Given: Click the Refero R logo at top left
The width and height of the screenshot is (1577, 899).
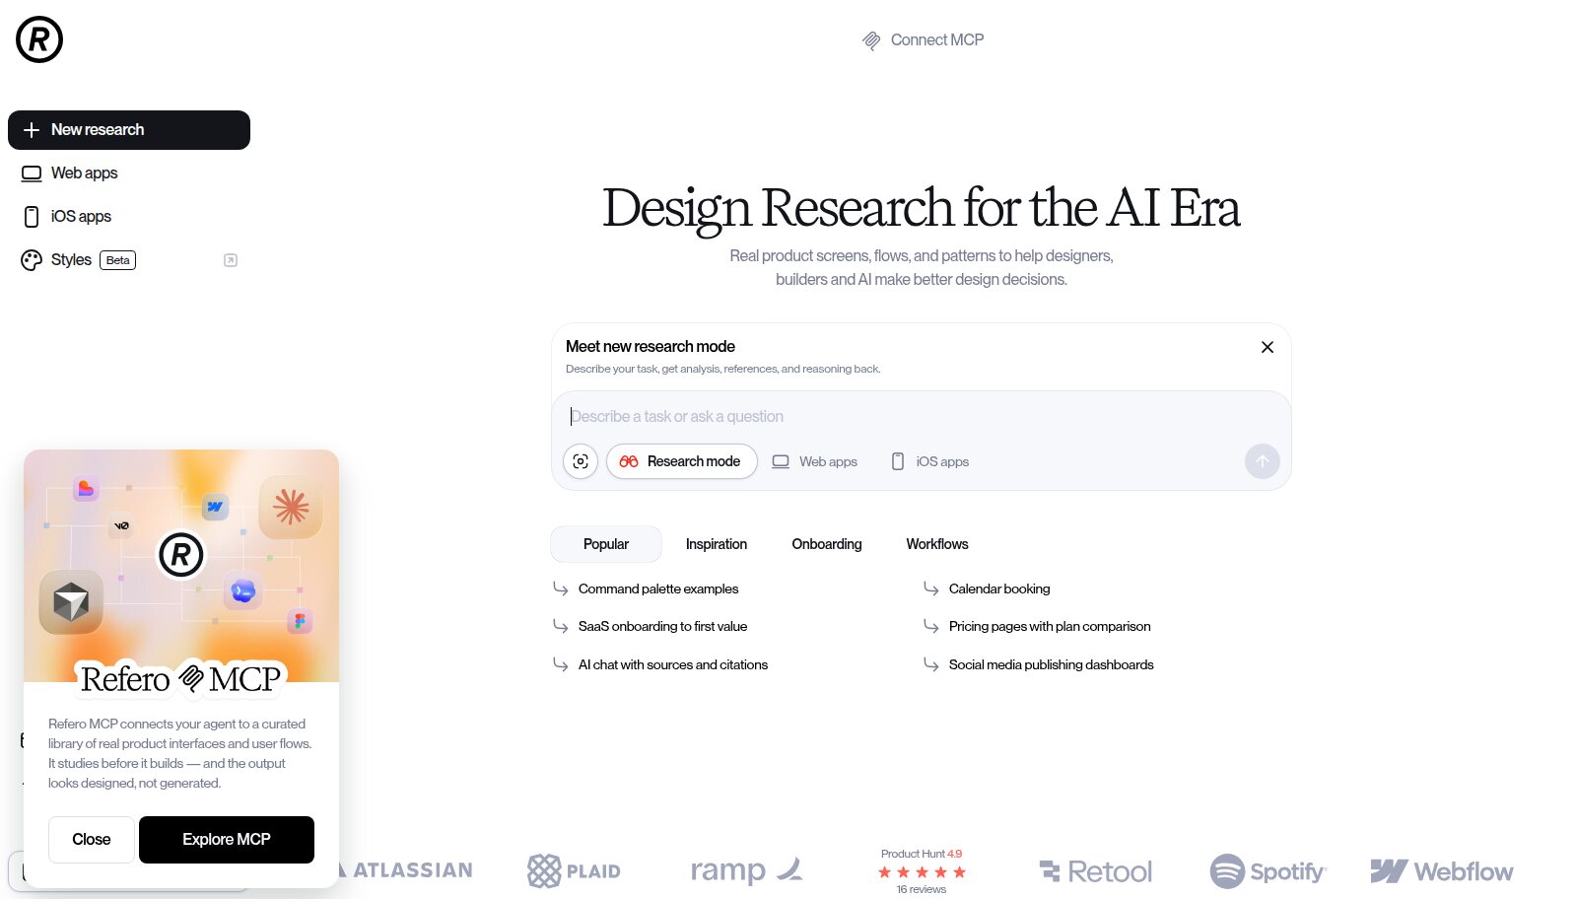Looking at the screenshot, I should [x=39, y=39].
